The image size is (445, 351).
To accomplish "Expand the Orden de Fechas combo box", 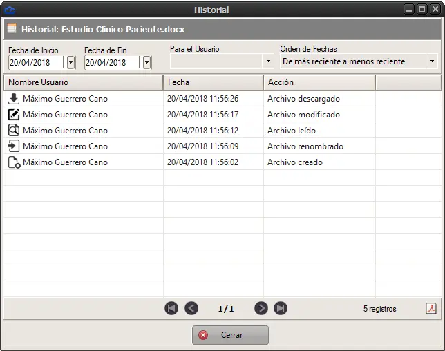I will (432, 61).
